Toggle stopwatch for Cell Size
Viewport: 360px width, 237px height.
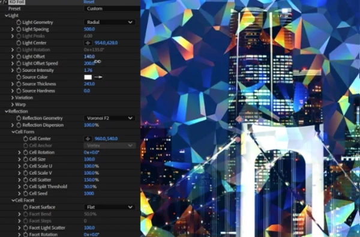[25, 160]
